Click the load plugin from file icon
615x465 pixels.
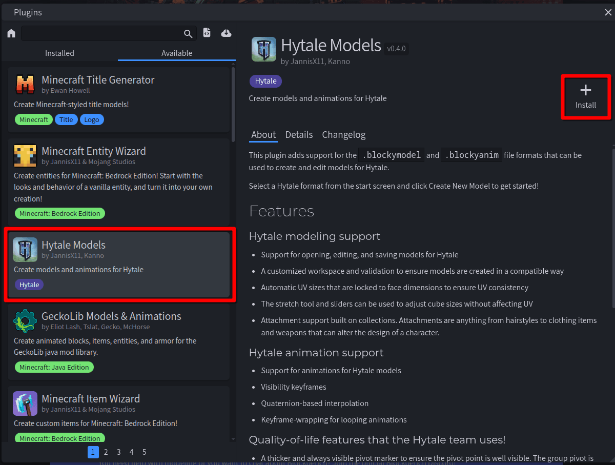(x=207, y=33)
